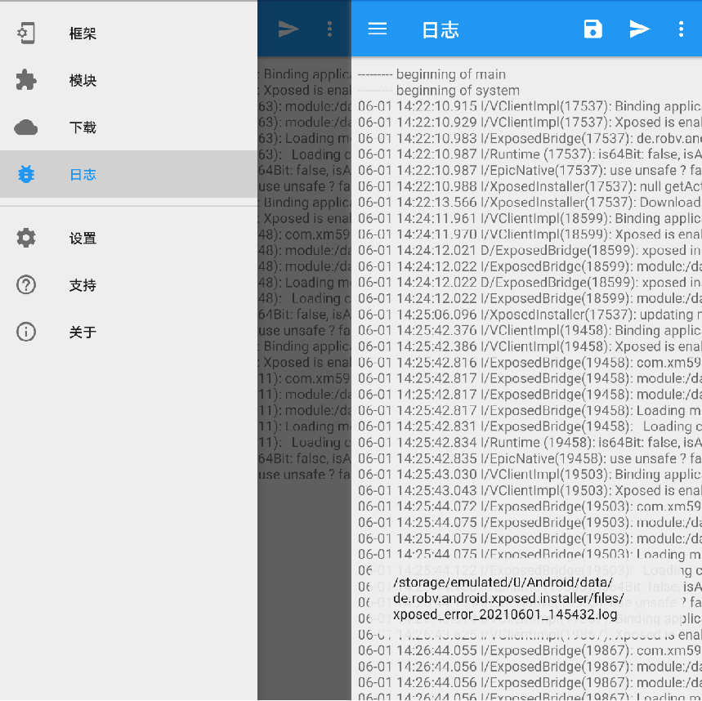Click log line 14:22:10.915 VClientImpl(17537)
The image size is (702, 701).
[530, 106]
